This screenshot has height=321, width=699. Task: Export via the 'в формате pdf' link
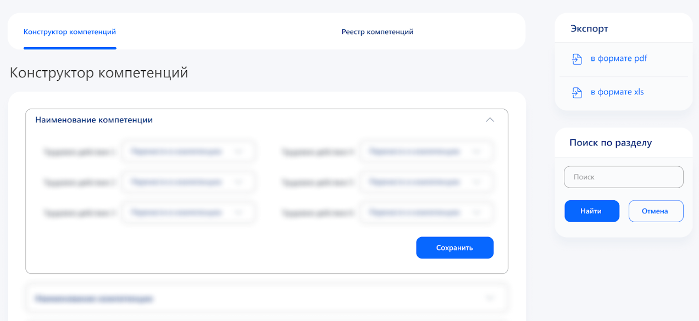pyautogui.click(x=618, y=59)
